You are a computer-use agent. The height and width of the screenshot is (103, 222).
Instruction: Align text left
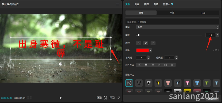[x=139, y=65]
